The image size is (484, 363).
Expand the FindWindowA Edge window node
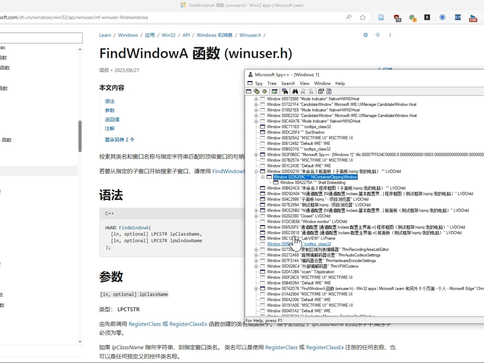point(256,288)
